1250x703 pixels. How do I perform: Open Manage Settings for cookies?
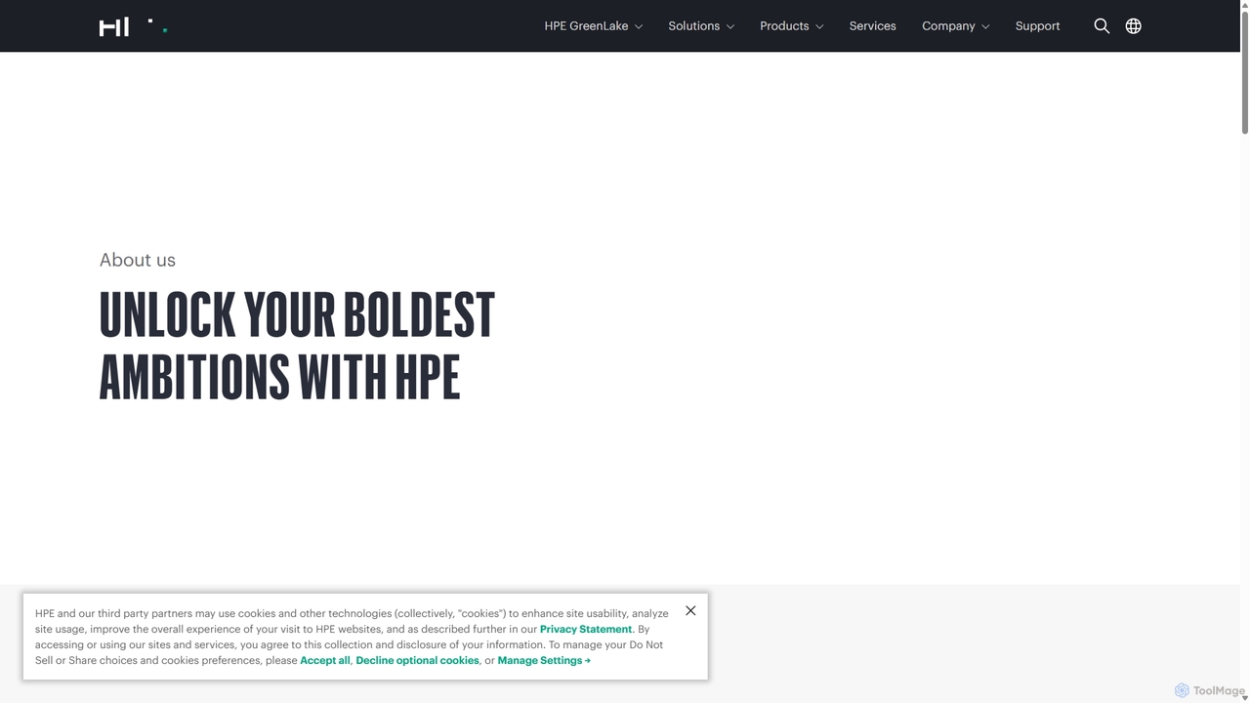[x=544, y=661]
